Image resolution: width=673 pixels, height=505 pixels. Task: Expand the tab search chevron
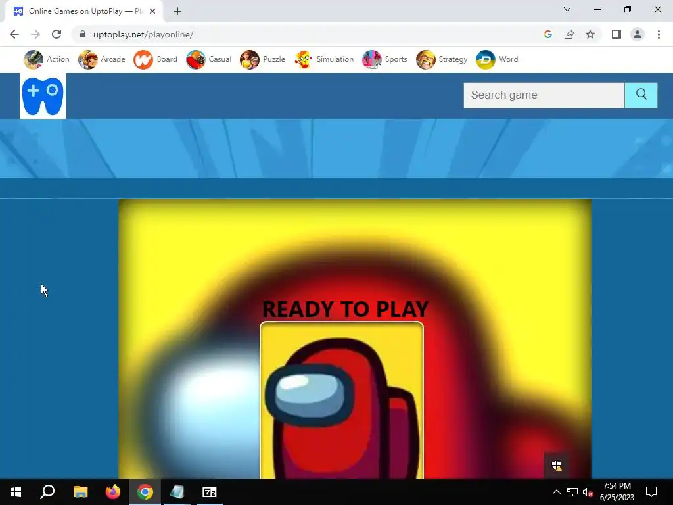coord(567,9)
